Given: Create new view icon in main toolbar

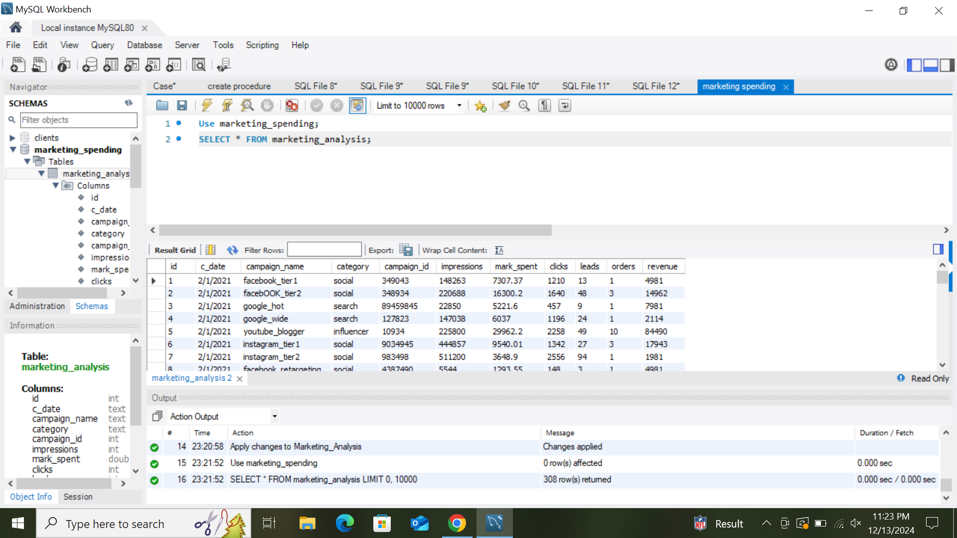Looking at the screenshot, I should pos(132,65).
